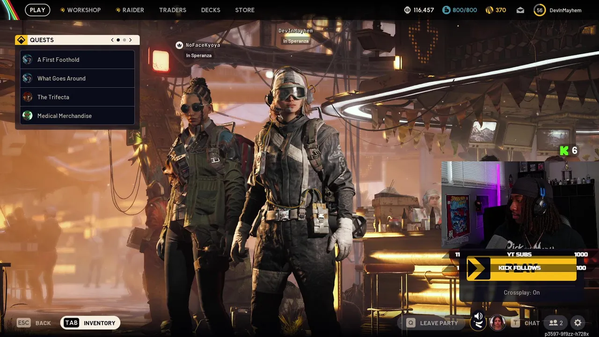Click the blue stash capacity icon
Screen dimensions: 599x337
[446, 10]
